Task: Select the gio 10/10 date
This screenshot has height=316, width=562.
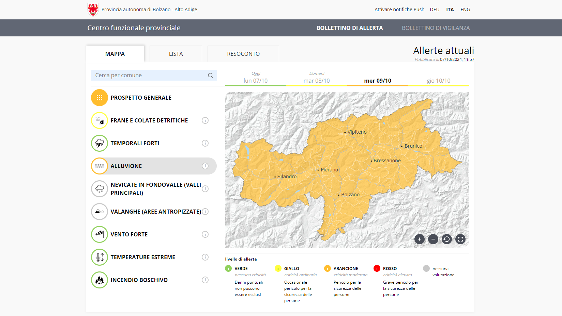Action: pyautogui.click(x=438, y=81)
